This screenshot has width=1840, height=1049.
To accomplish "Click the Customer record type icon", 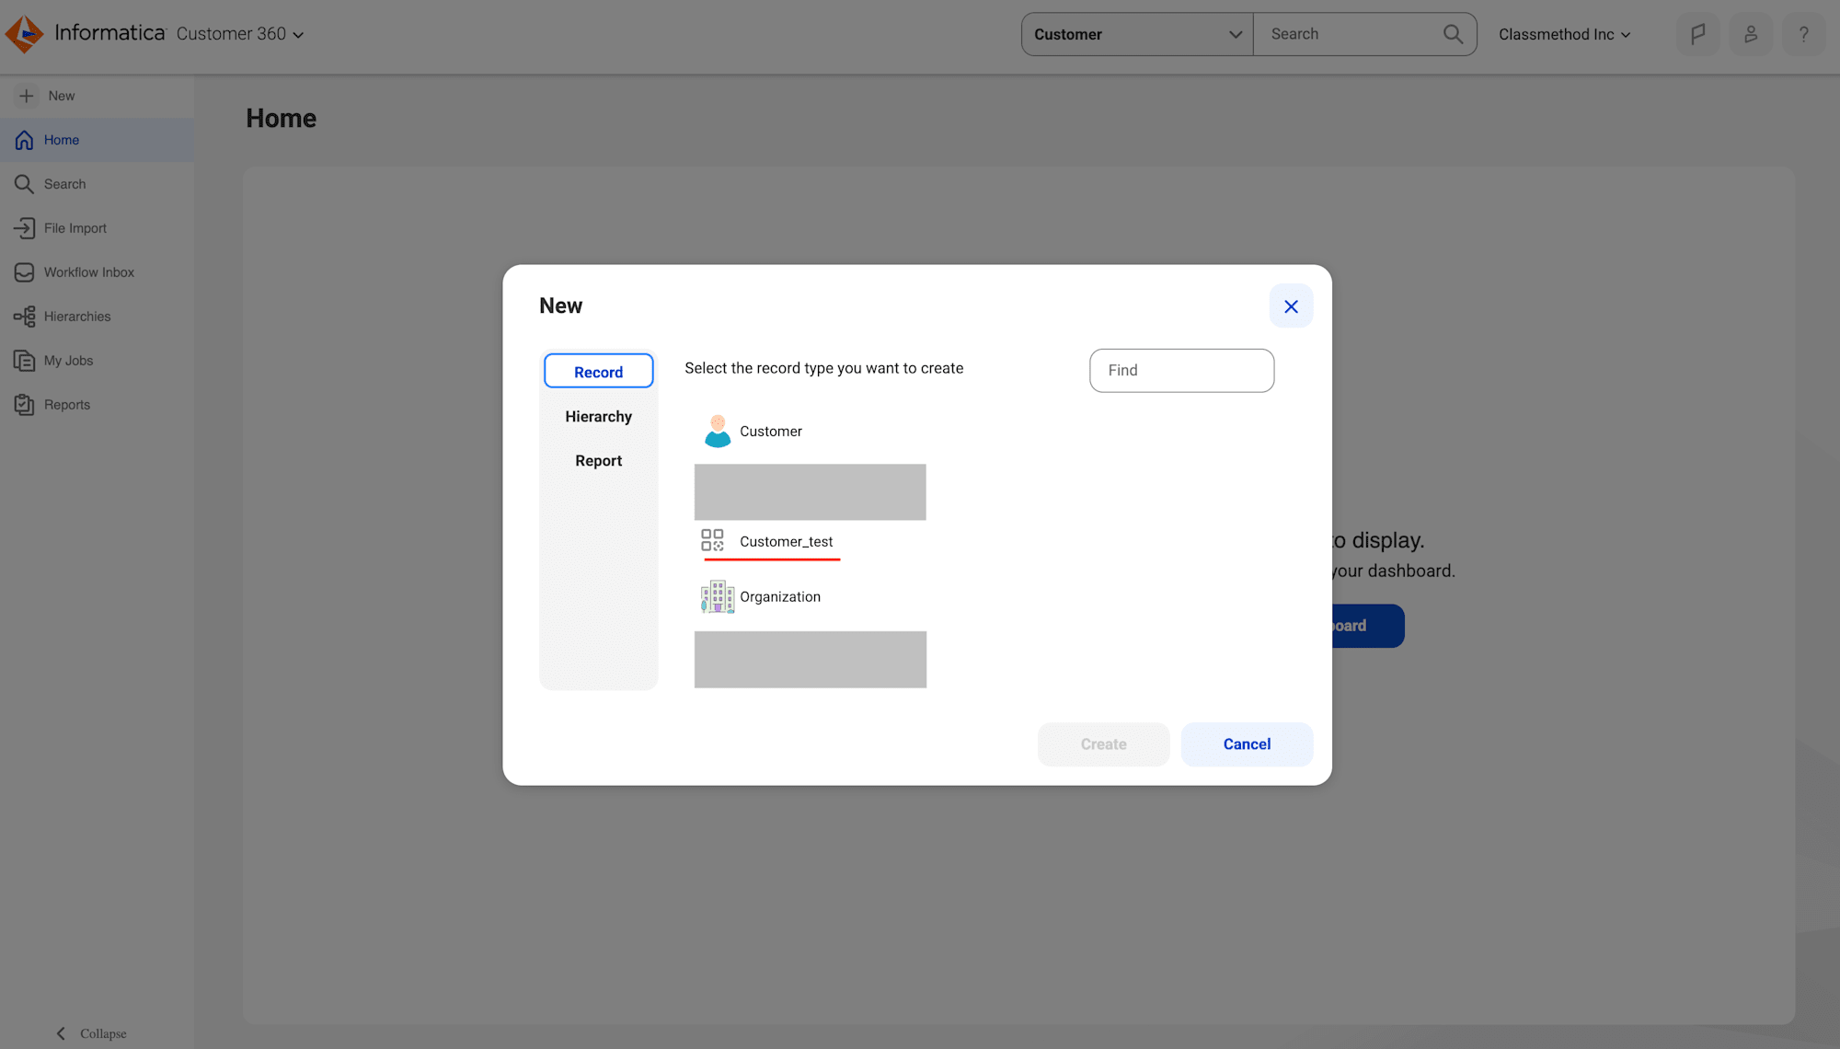I will tap(717, 431).
